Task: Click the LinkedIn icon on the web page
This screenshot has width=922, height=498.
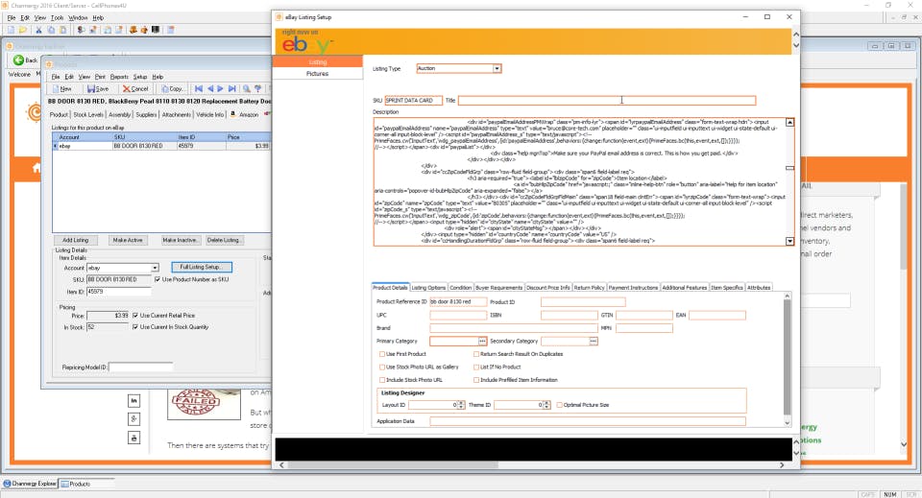Action: (134, 400)
